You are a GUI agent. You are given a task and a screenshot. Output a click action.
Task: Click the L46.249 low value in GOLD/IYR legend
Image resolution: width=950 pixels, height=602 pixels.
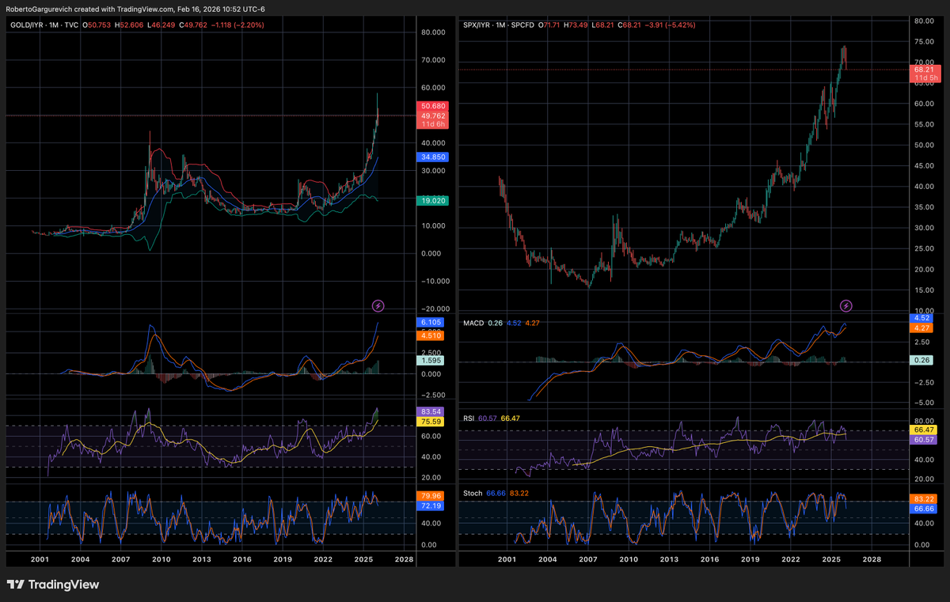click(x=160, y=25)
